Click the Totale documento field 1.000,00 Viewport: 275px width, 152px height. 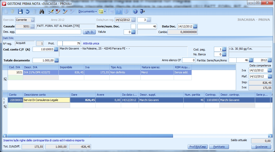[44, 60]
